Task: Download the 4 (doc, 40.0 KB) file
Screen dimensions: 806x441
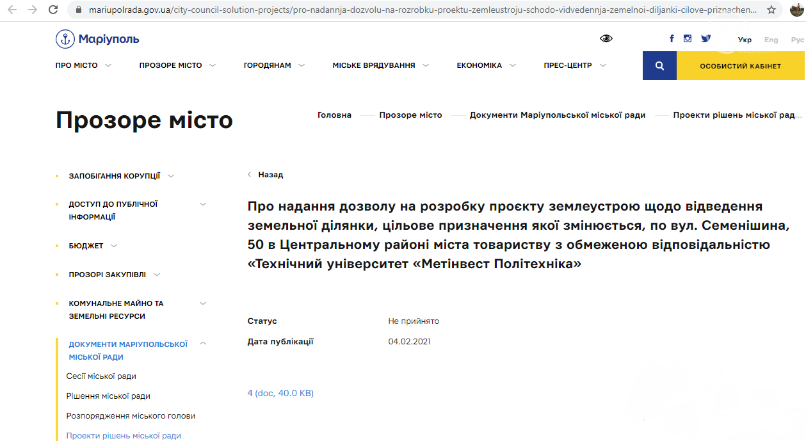Action: click(x=280, y=393)
